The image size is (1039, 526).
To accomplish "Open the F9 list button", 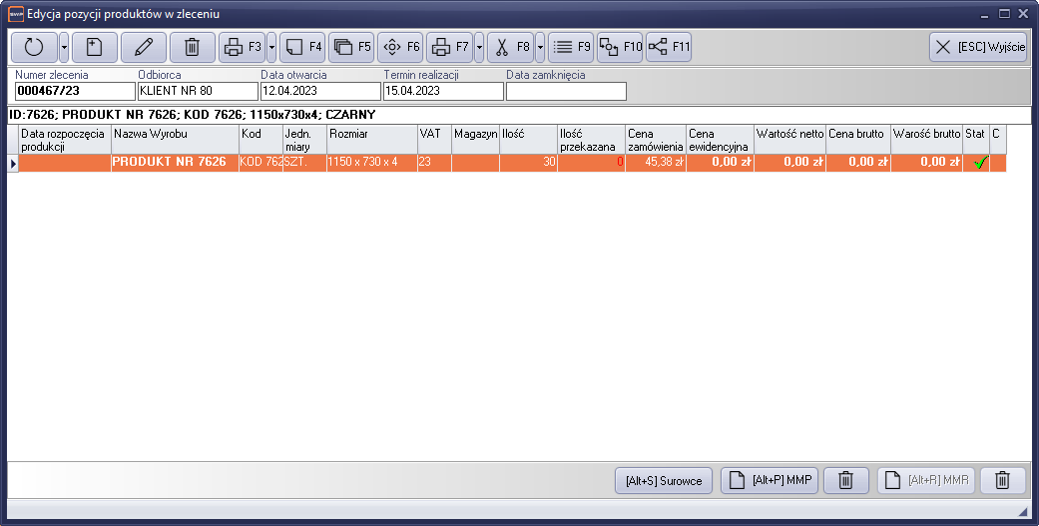I will point(572,47).
